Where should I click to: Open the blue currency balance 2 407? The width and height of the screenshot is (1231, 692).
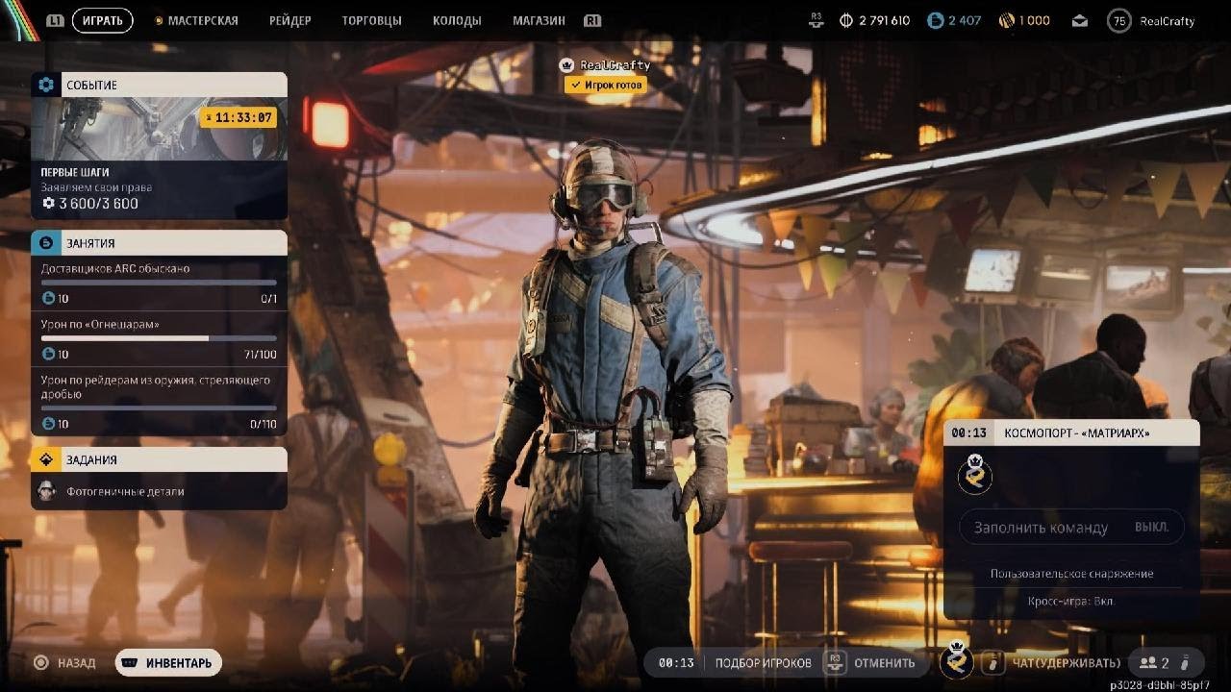point(954,20)
